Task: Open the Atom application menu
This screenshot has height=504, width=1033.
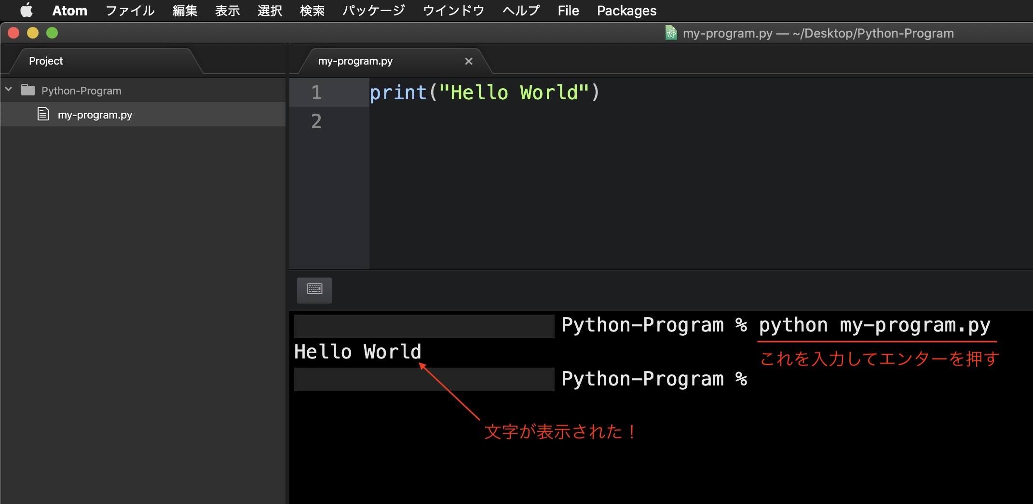Action: click(x=69, y=11)
